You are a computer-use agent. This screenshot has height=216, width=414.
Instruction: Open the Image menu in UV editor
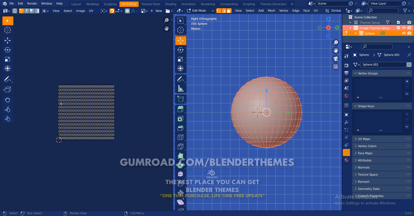pos(80,11)
